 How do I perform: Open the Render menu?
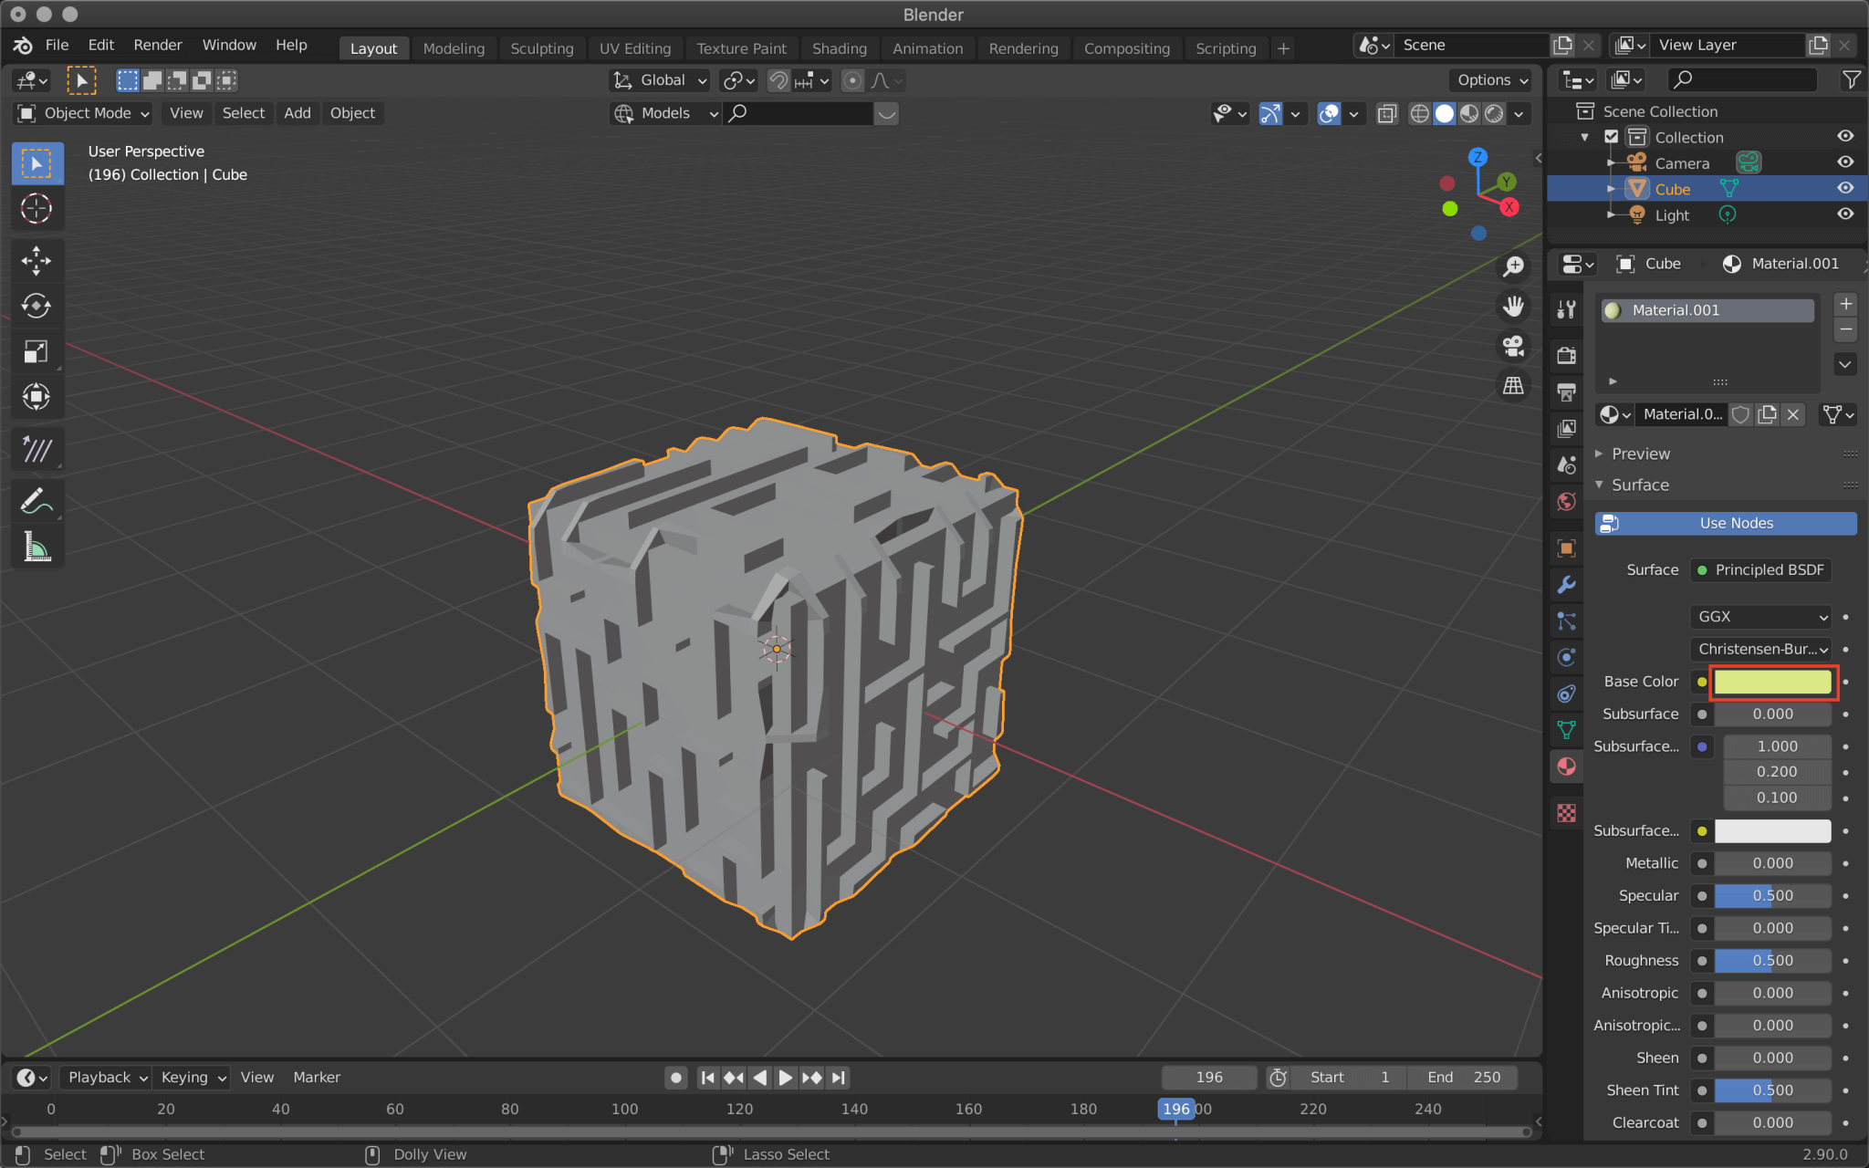point(157,45)
